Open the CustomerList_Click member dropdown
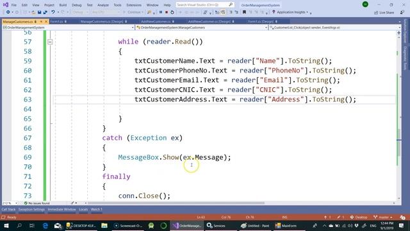Image resolution: width=410 pixels, height=231 pixels. coord(399,28)
